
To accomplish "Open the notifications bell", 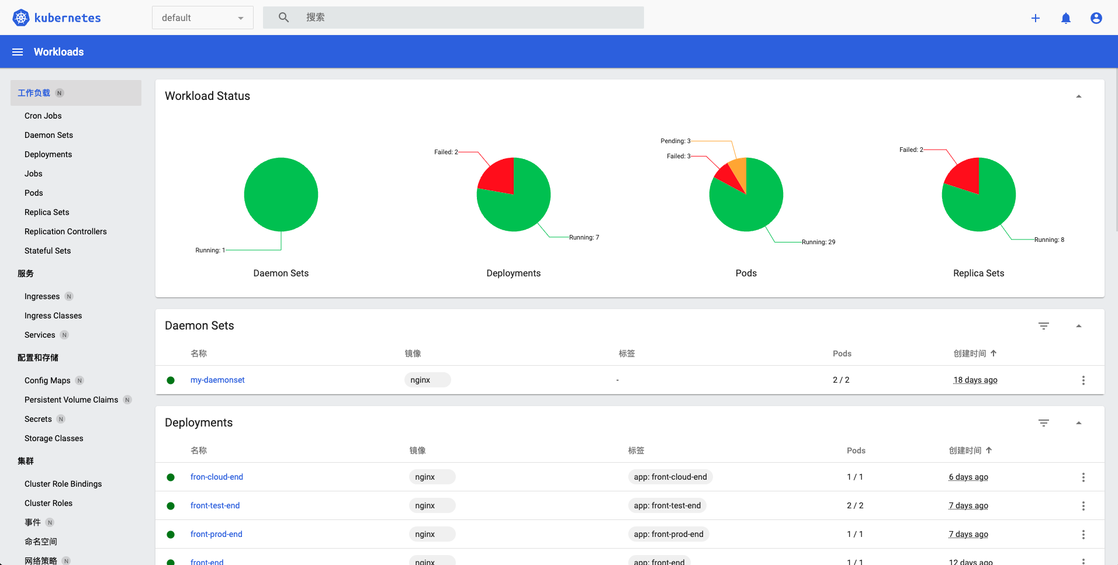I will (1066, 18).
